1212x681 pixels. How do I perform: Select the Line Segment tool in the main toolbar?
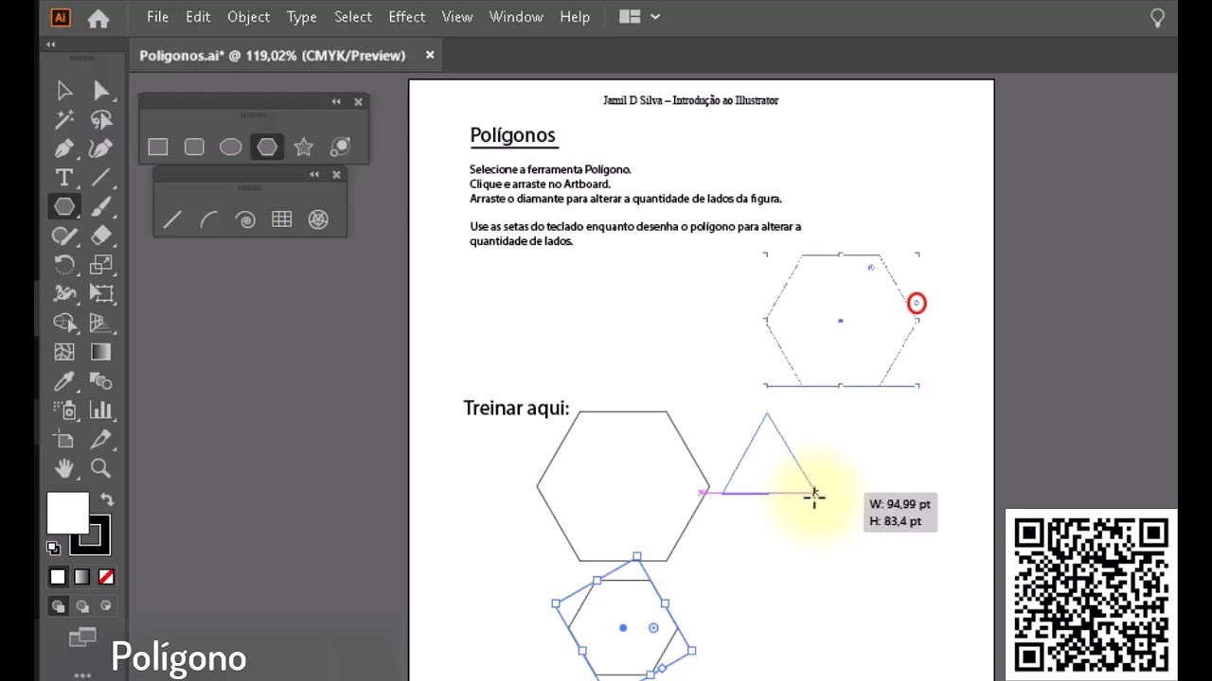[x=101, y=177]
